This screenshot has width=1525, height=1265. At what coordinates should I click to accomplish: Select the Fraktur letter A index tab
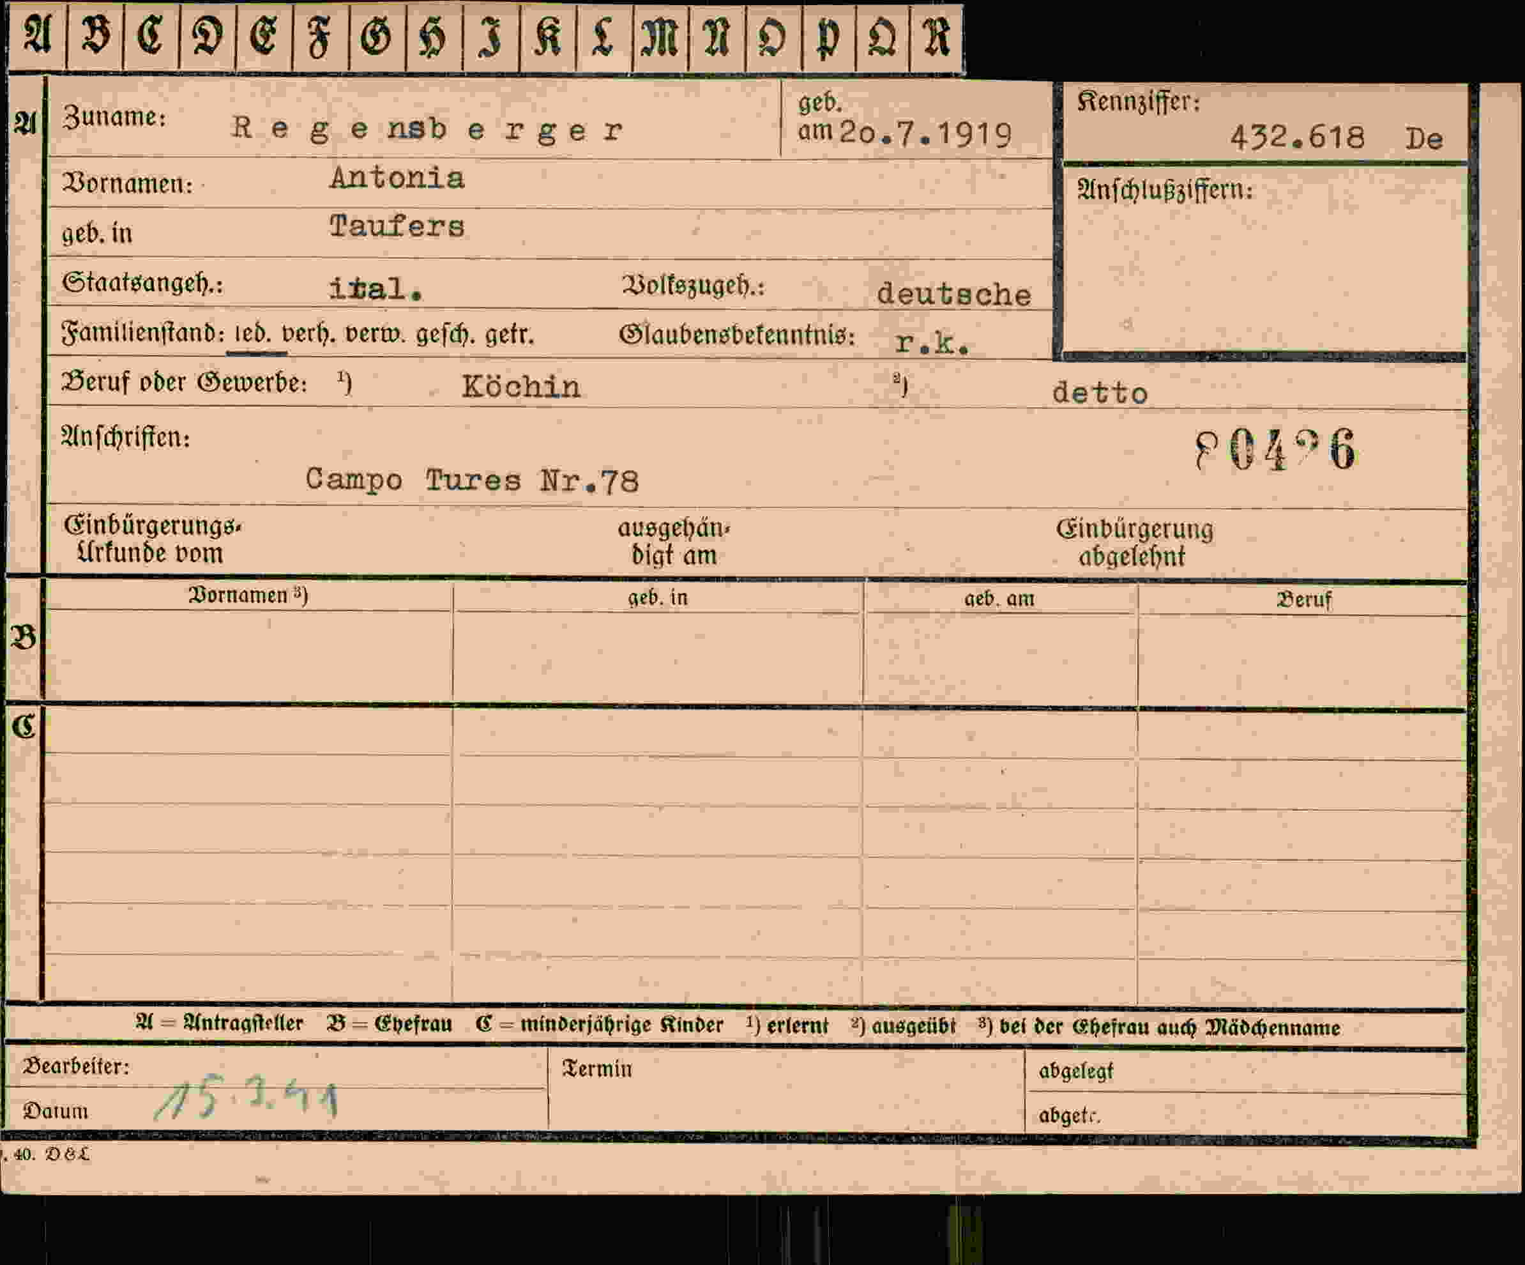tap(38, 36)
